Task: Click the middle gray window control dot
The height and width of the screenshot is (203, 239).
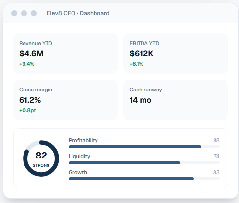Action: 24,13
